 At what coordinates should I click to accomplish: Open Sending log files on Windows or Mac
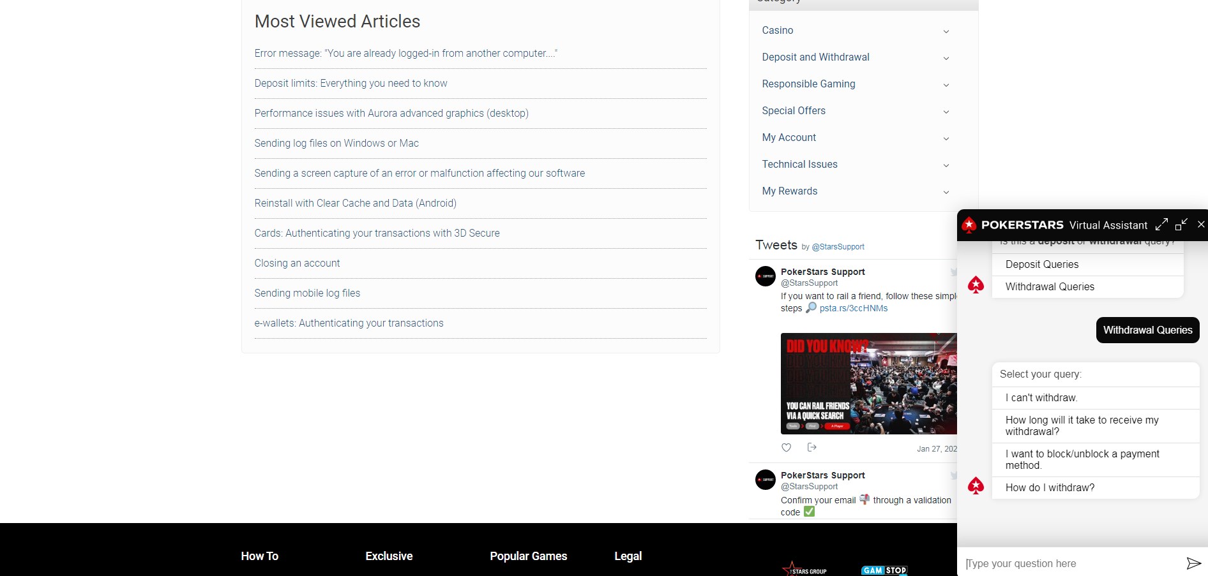(x=336, y=144)
